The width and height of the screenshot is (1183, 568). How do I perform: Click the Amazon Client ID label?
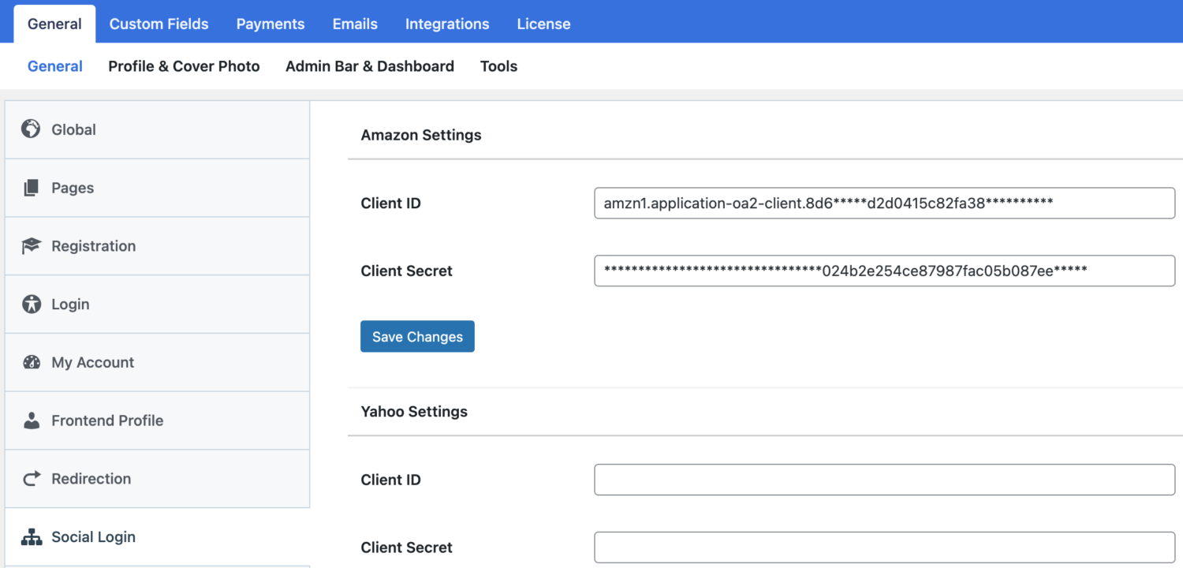click(x=391, y=203)
